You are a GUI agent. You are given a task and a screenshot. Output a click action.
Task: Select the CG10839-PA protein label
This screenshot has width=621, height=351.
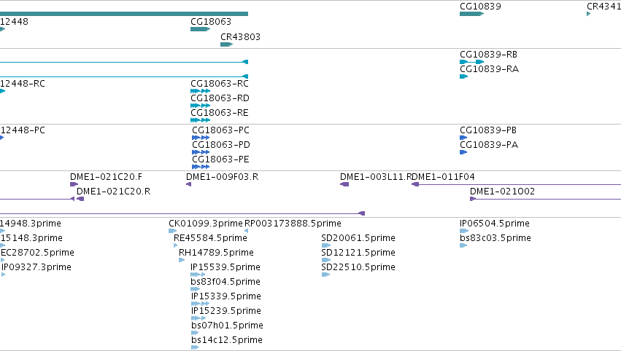coord(489,145)
